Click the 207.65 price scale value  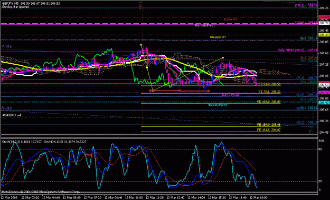coord(324,54)
